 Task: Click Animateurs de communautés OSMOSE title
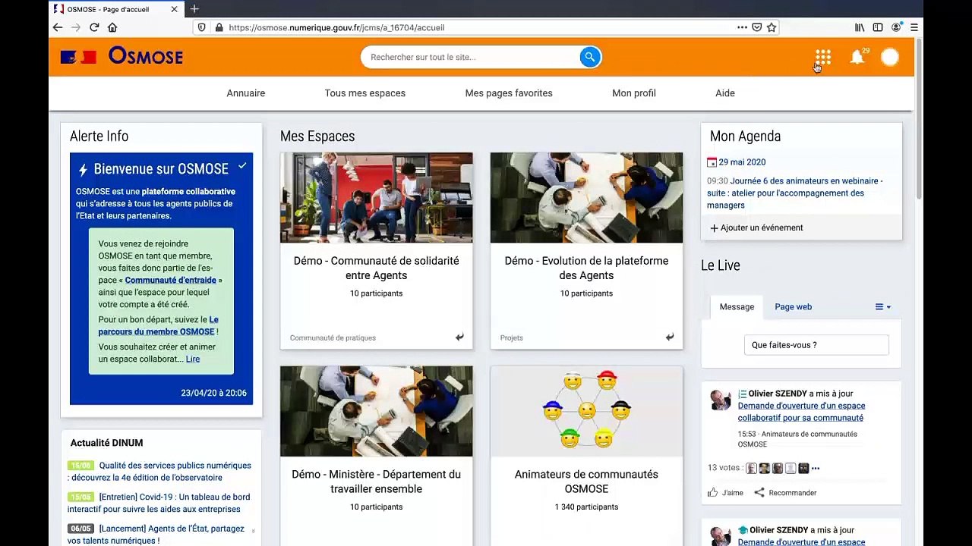tap(586, 482)
